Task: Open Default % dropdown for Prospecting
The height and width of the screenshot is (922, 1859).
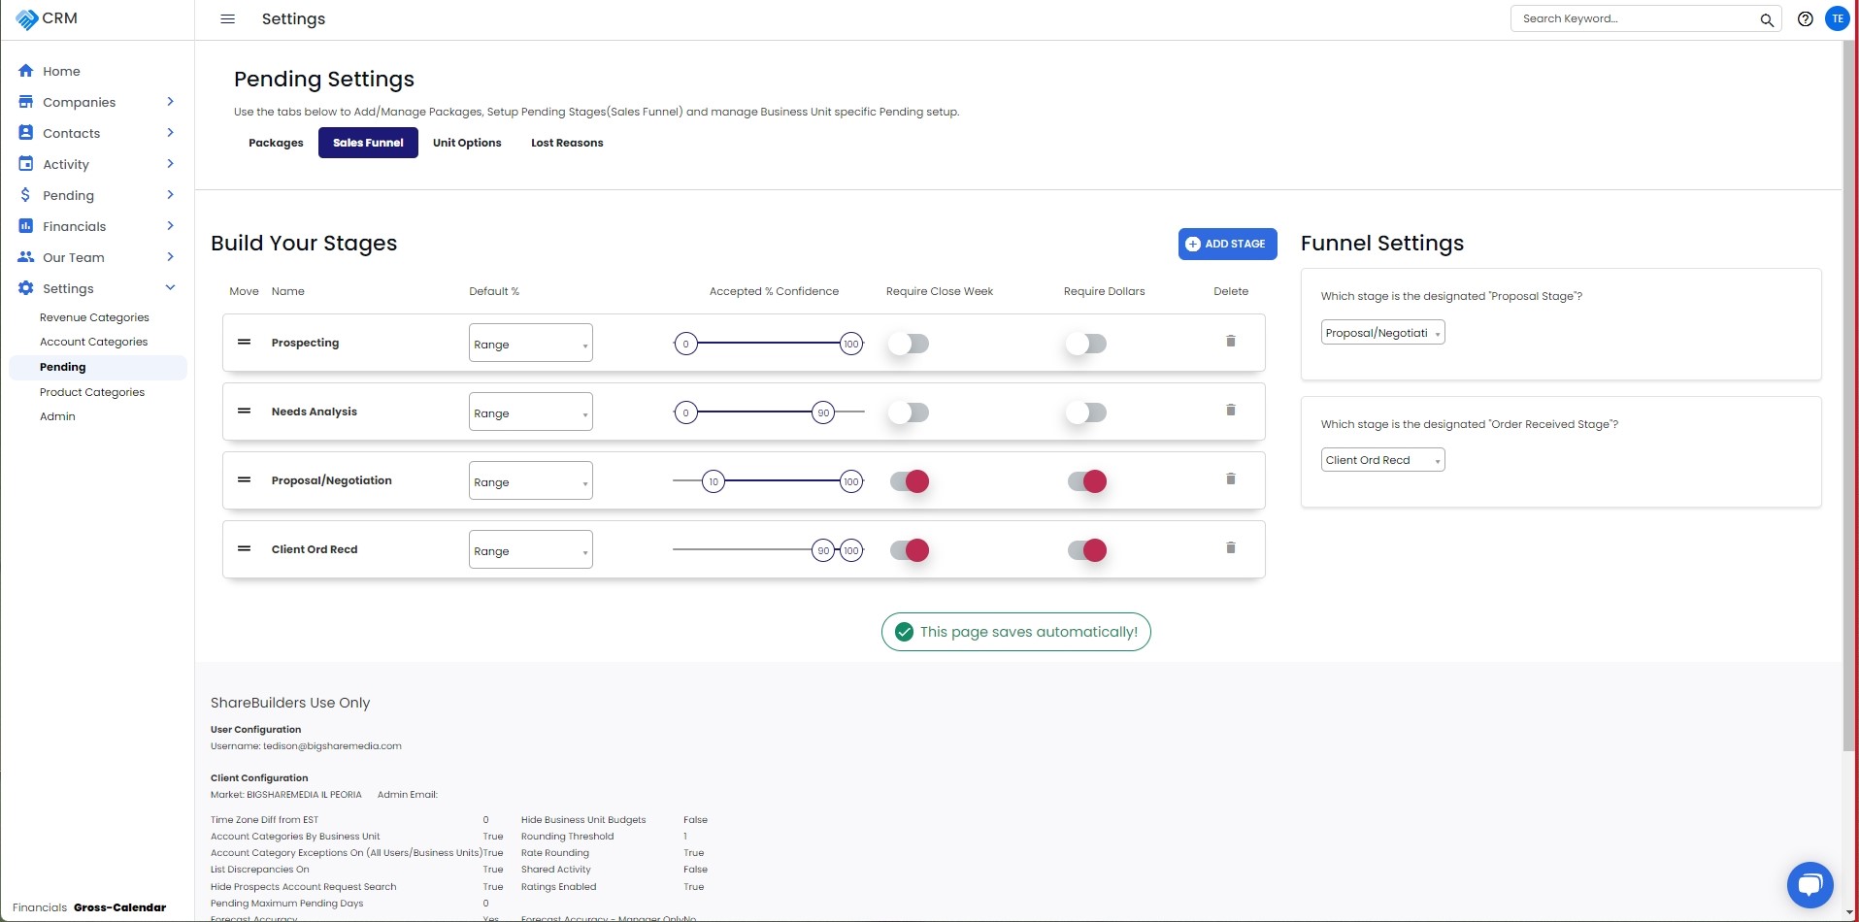Action: pyautogui.click(x=531, y=343)
